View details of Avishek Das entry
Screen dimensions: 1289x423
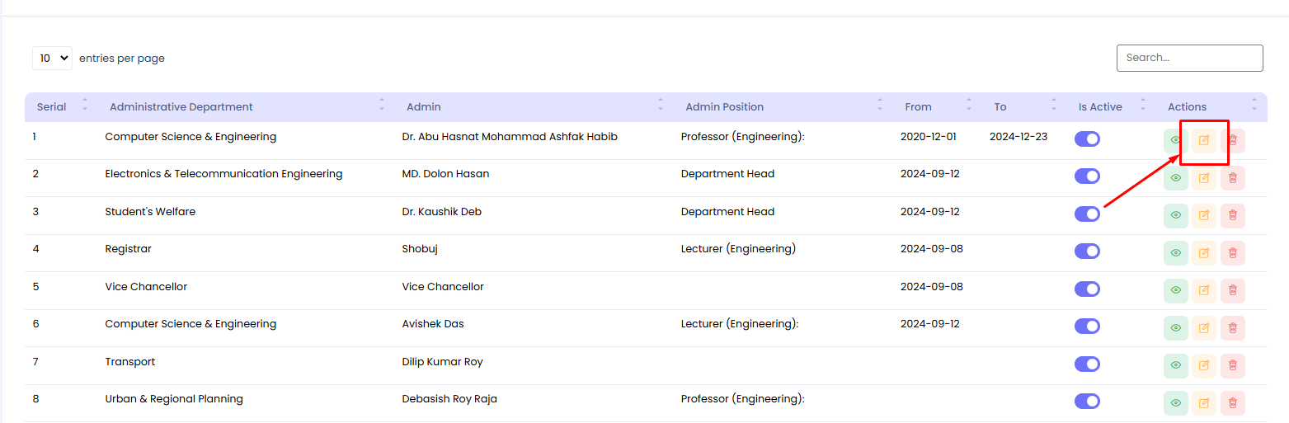coord(1175,327)
